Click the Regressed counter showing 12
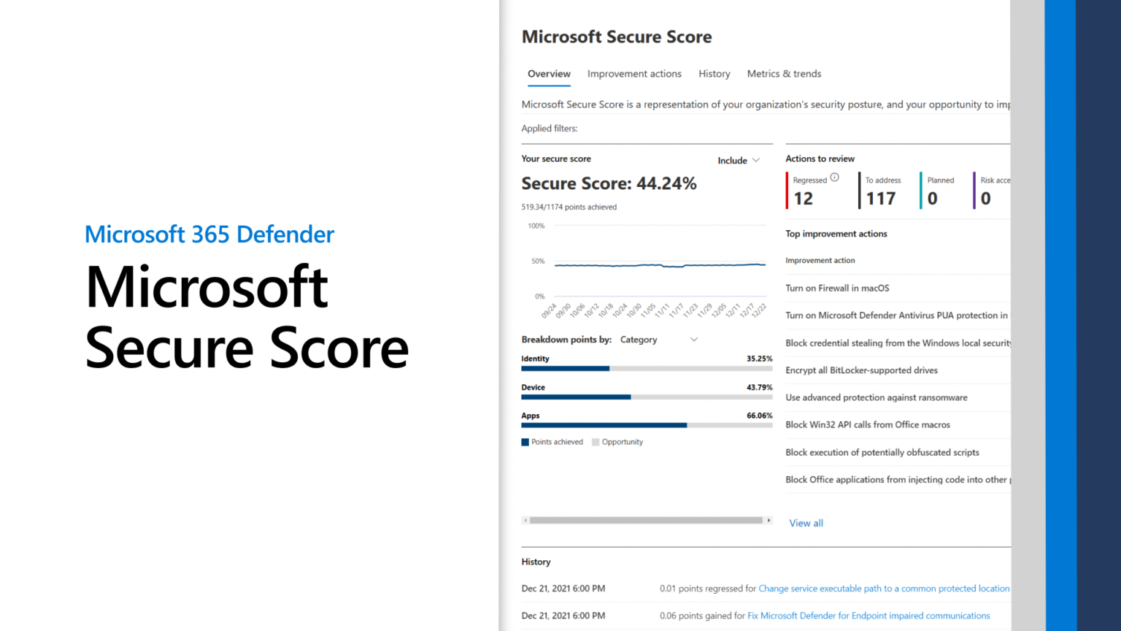This screenshot has height=631, width=1121. (x=803, y=198)
